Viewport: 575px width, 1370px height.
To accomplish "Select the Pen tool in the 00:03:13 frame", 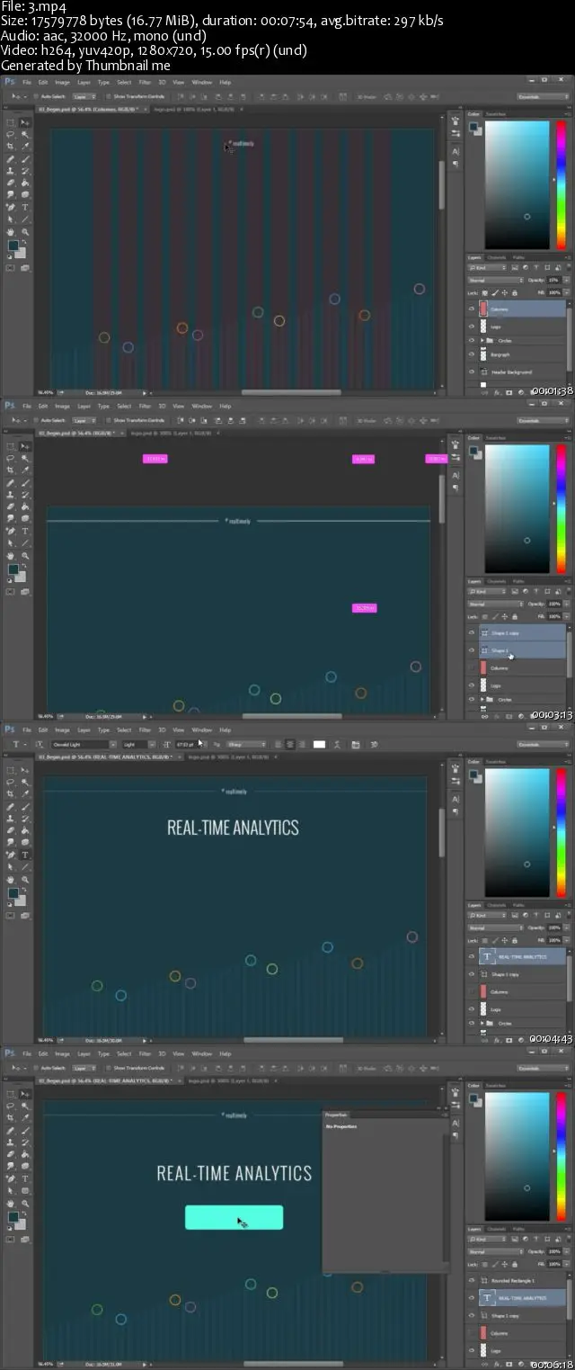I will (10, 531).
